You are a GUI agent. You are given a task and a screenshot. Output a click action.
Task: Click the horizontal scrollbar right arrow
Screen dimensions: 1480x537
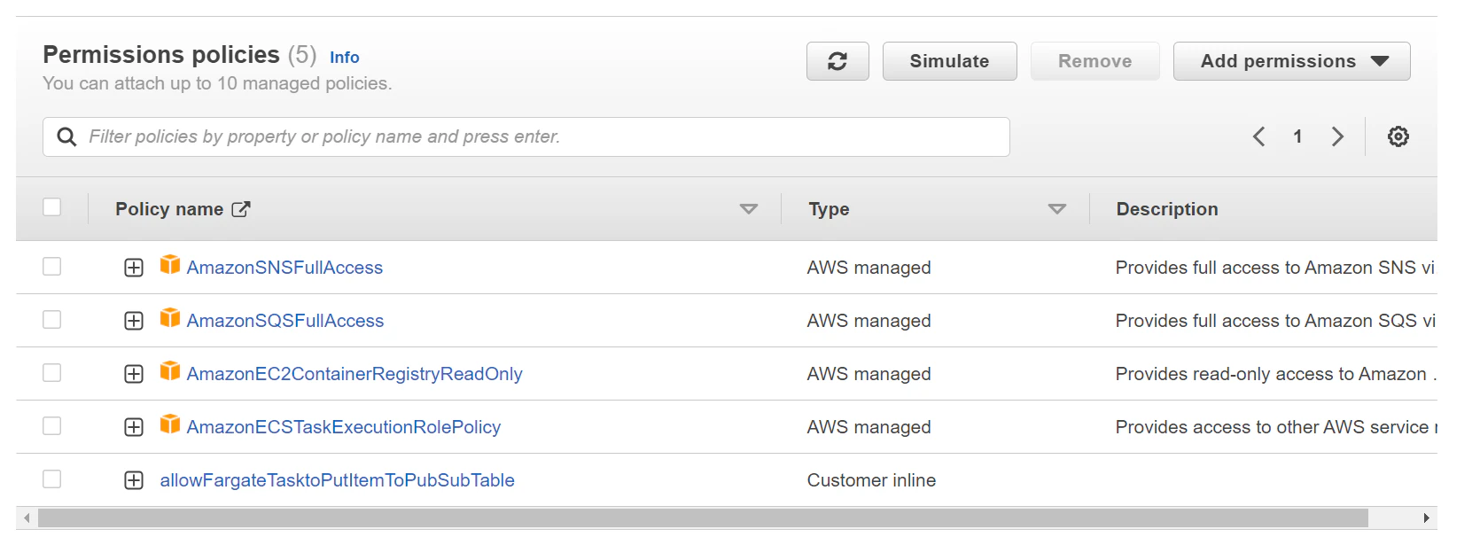pos(1426,518)
